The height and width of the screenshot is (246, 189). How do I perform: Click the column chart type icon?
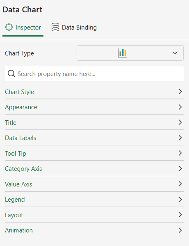pos(123,53)
